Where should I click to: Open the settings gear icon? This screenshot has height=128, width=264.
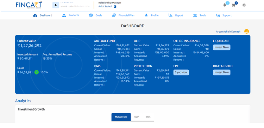click(x=244, y=5)
